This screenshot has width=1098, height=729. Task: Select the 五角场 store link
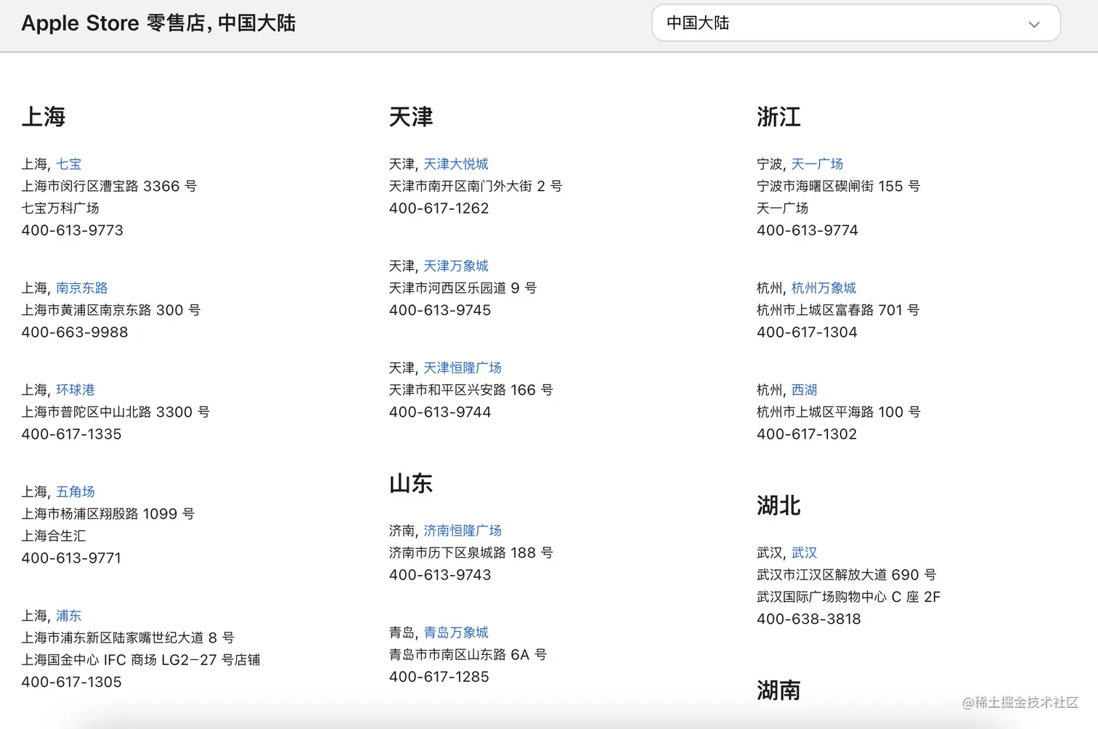click(x=76, y=492)
